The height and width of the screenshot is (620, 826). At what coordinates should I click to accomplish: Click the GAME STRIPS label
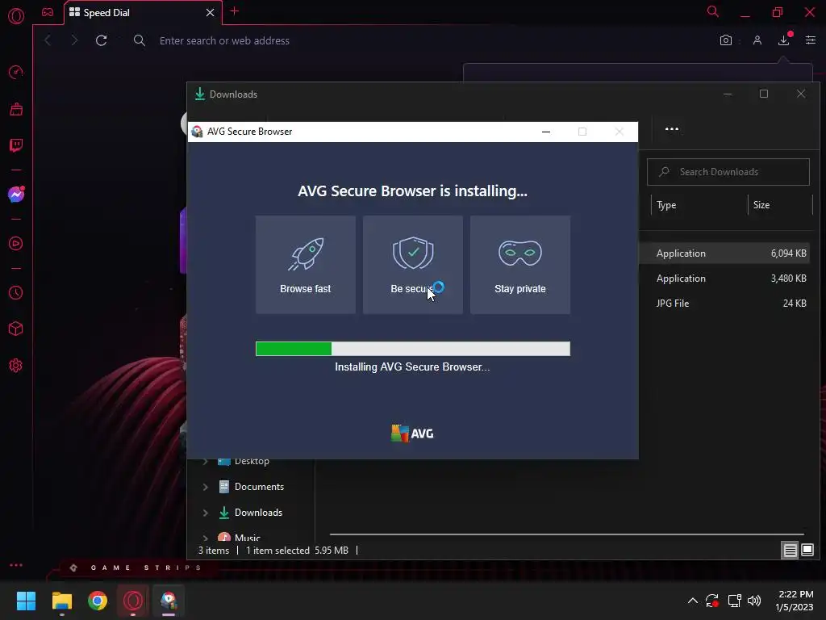145,568
